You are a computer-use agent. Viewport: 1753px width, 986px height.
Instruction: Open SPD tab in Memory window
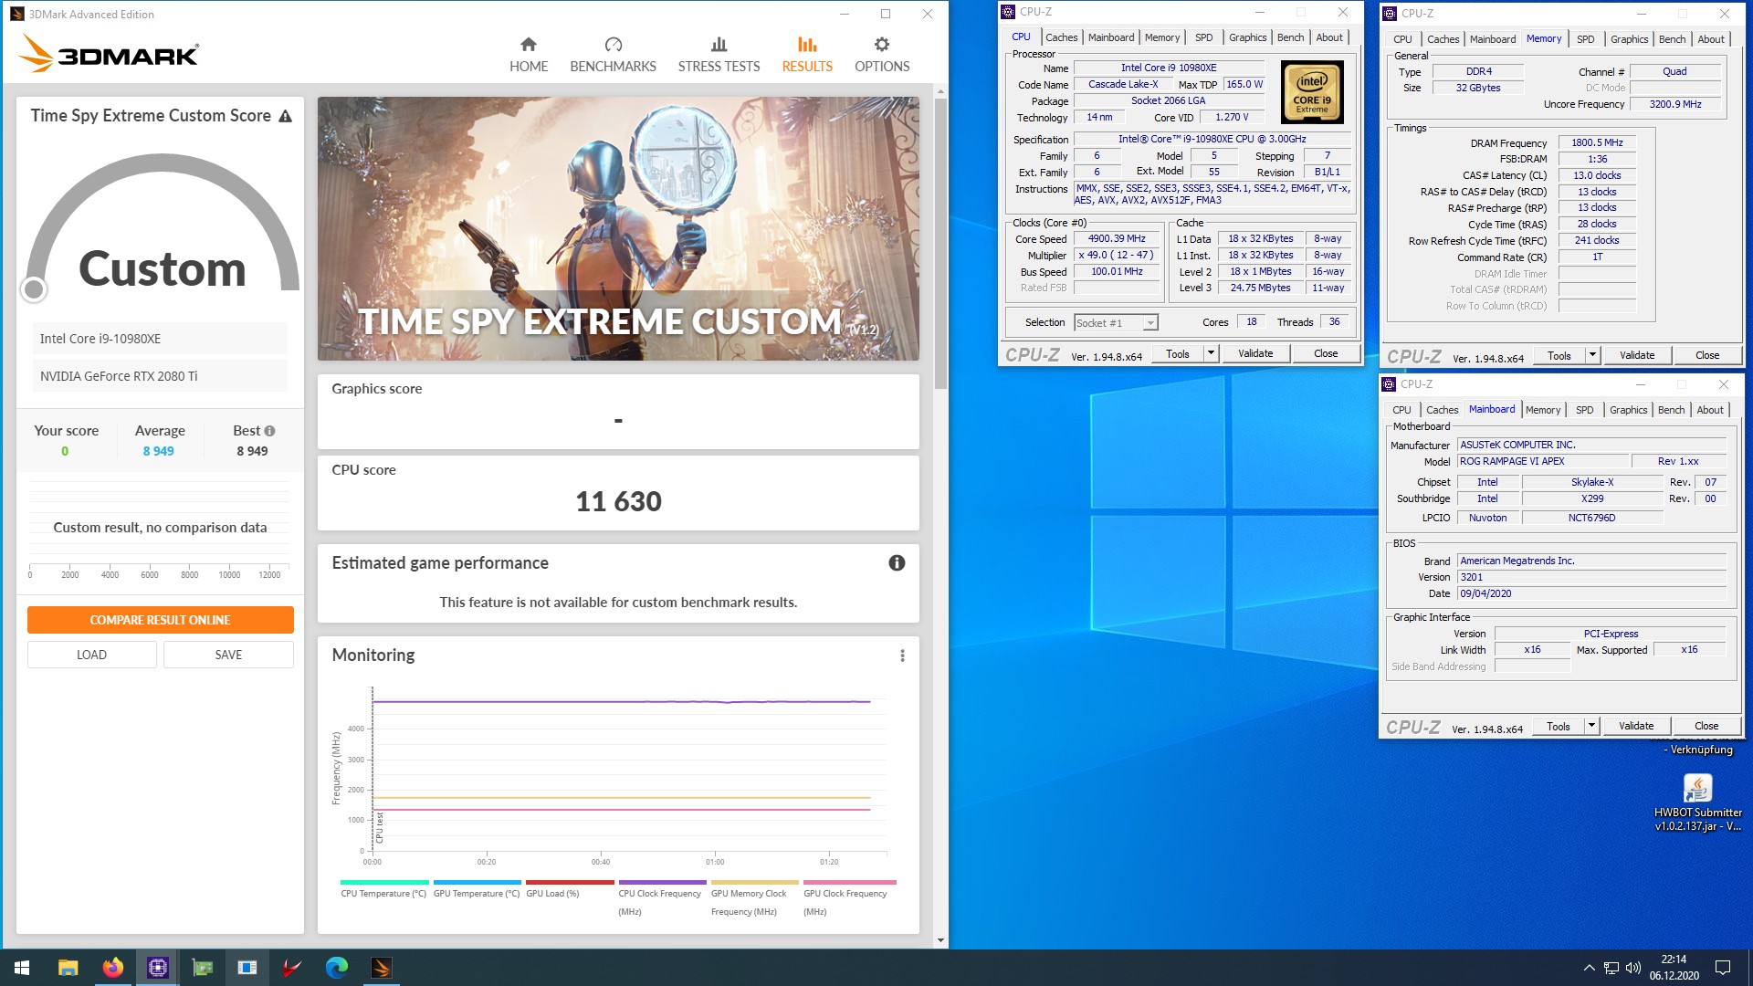coord(1586,39)
